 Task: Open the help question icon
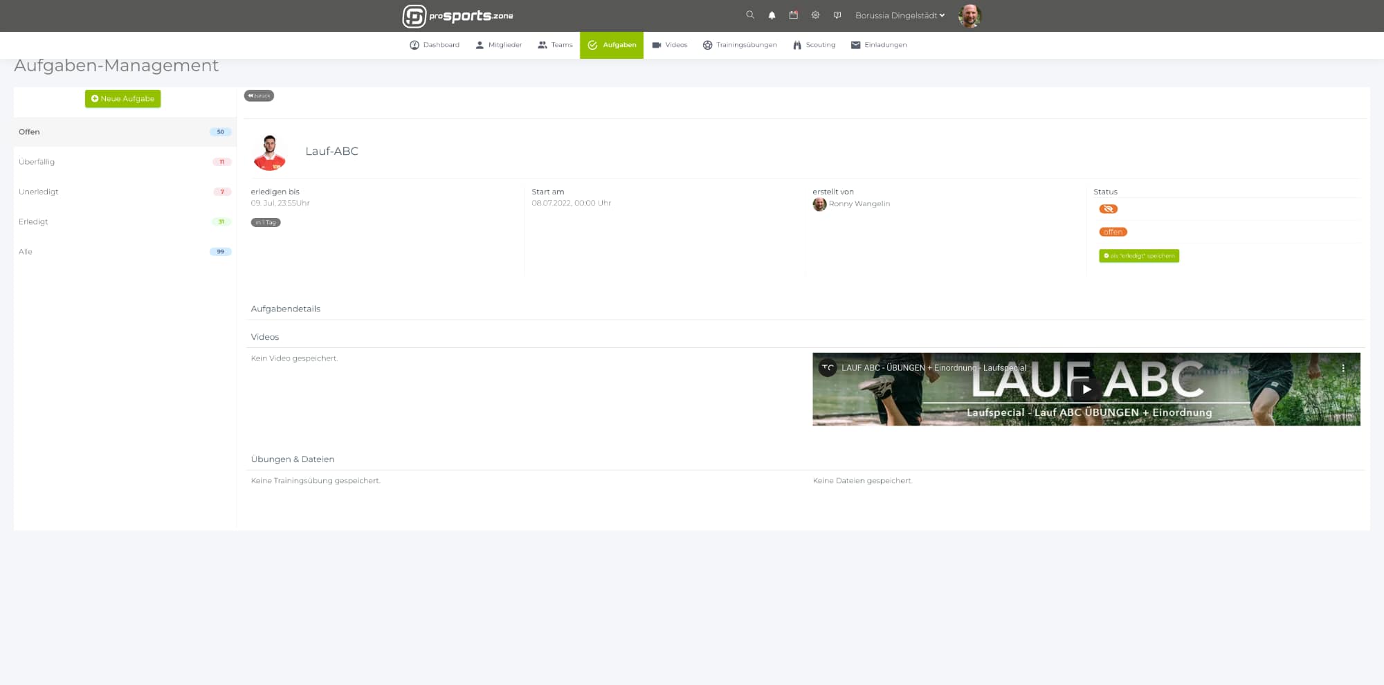pos(837,15)
